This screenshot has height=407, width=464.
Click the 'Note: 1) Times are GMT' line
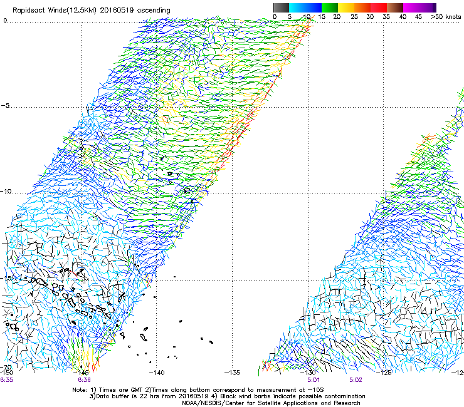(198, 390)
